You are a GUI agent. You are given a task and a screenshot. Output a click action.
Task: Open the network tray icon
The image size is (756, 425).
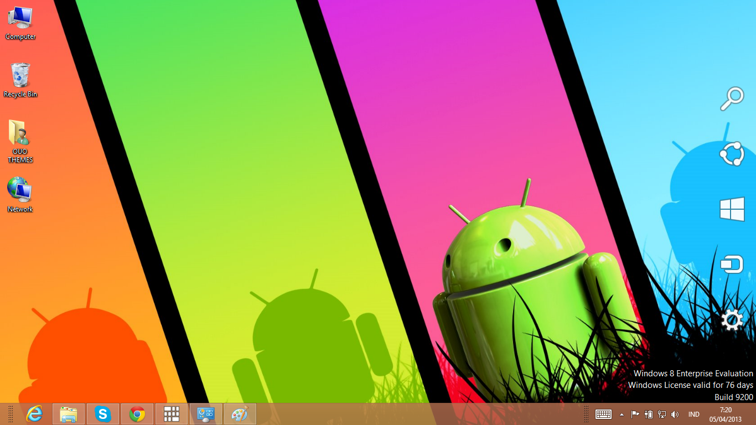click(x=661, y=414)
